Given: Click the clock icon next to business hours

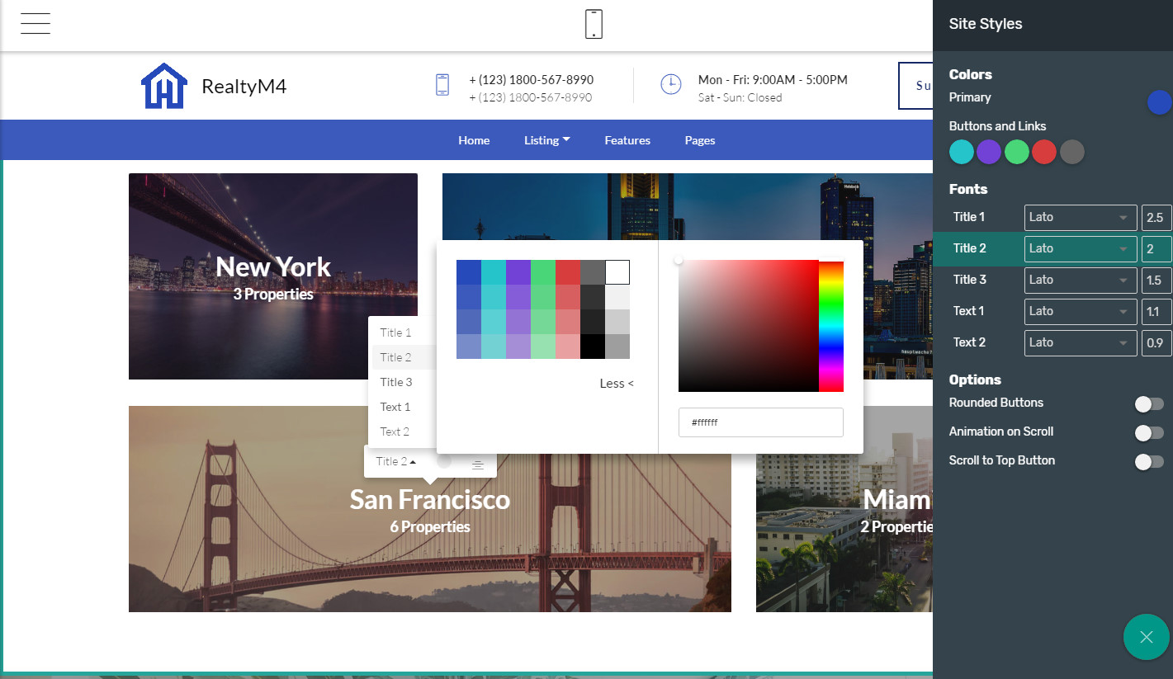Looking at the screenshot, I should pos(671,85).
